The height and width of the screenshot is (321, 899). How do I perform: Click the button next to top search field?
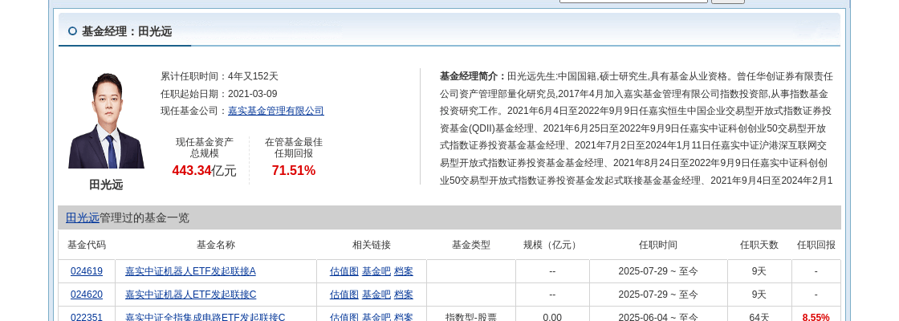(x=727, y=1)
